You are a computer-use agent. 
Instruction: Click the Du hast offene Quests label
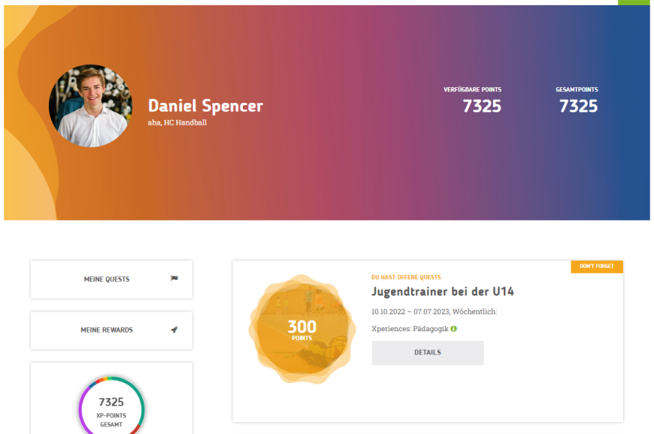pos(406,277)
